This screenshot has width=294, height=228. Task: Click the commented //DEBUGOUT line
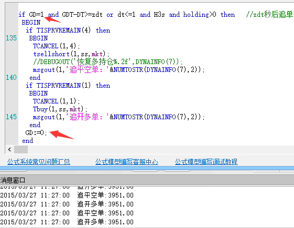pyautogui.click(x=108, y=61)
